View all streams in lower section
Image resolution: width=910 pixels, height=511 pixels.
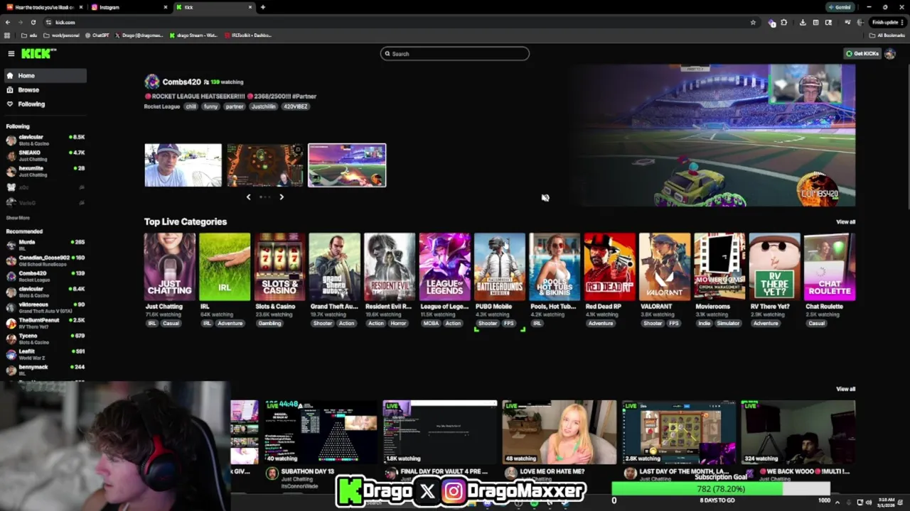pyautogui.click(x=845, y=389)
